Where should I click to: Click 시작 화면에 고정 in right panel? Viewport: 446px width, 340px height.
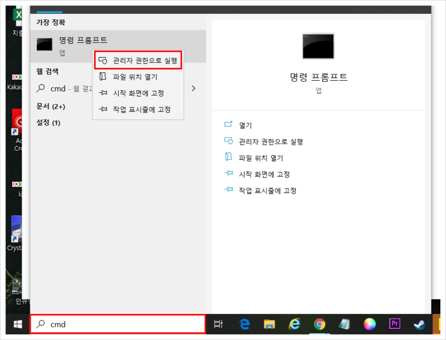pos(264,174)
